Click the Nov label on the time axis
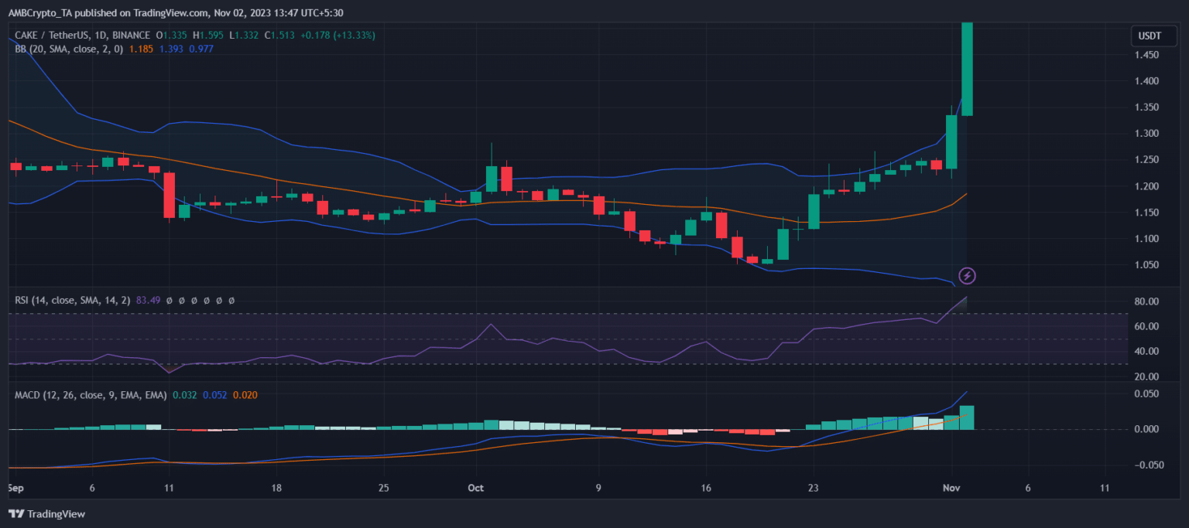This screenshot has width=1189, height=528. 951,489
